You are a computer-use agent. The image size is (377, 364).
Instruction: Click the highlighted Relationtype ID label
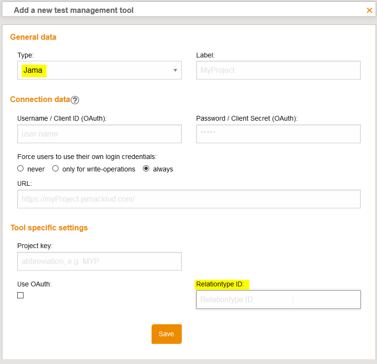pyautogui.click(x=220, y=284)
